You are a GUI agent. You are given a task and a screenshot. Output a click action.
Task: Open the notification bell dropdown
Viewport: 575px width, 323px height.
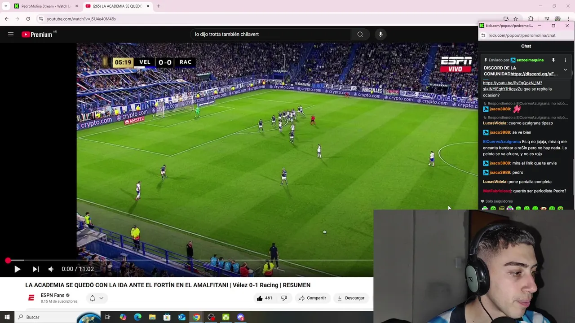[97, 298]
